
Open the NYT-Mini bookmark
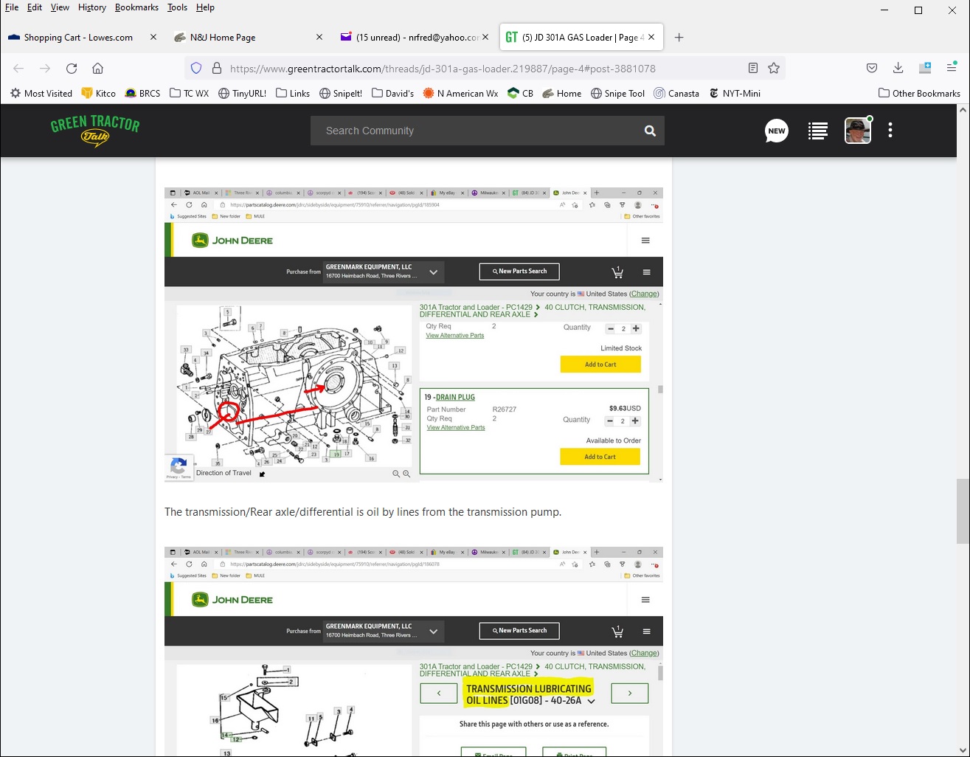[735, 94]
